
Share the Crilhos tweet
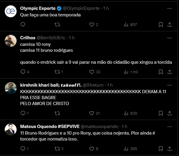click(x=170, y=72)
